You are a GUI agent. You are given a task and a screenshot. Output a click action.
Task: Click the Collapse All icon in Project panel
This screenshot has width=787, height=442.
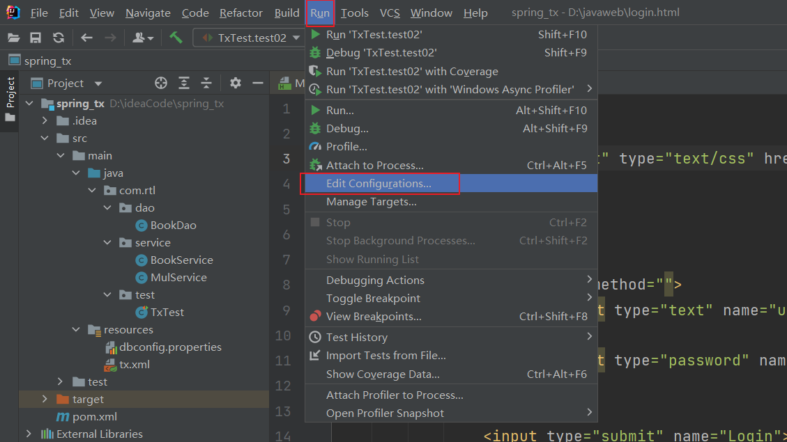(206, 84)
